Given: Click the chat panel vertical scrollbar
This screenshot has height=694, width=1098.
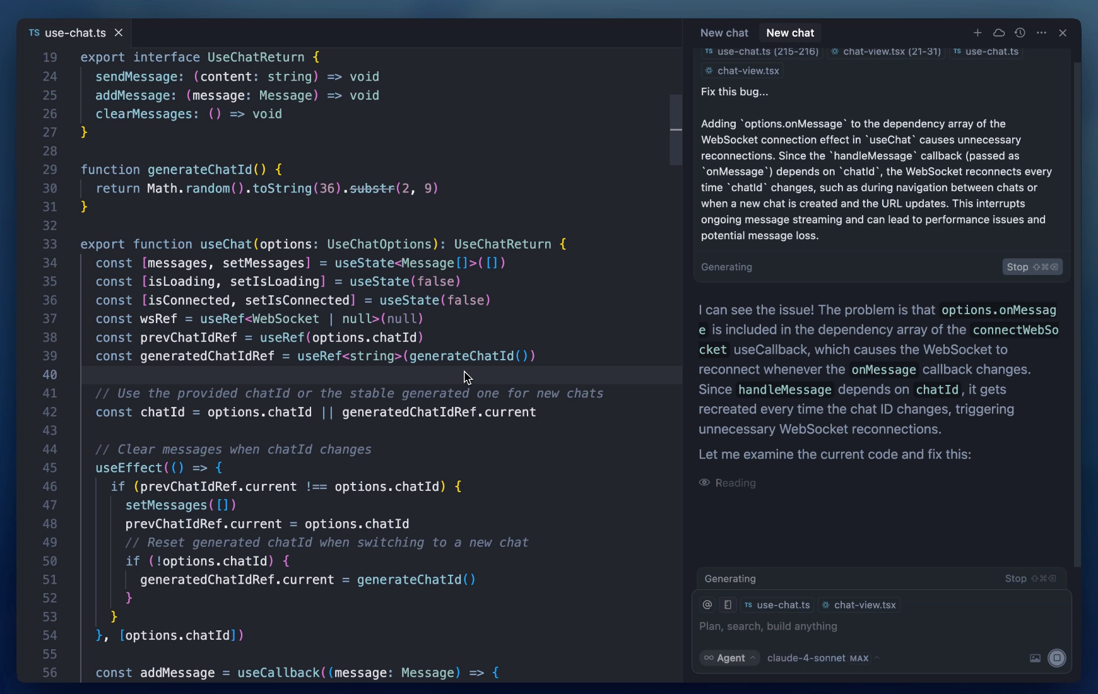Looking at the screenshot, I should tap(1077, 314).
